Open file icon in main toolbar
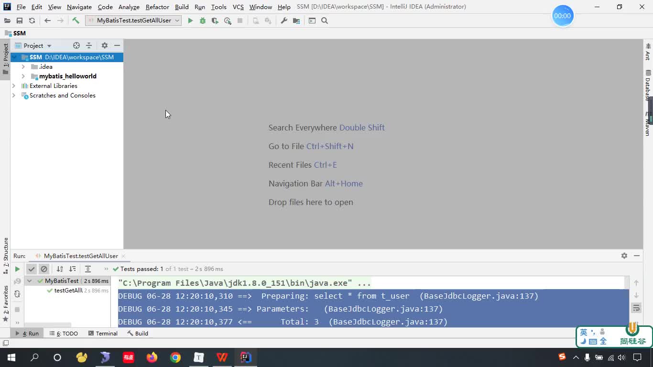Viewport: 653px width, 367px height. 7,21
